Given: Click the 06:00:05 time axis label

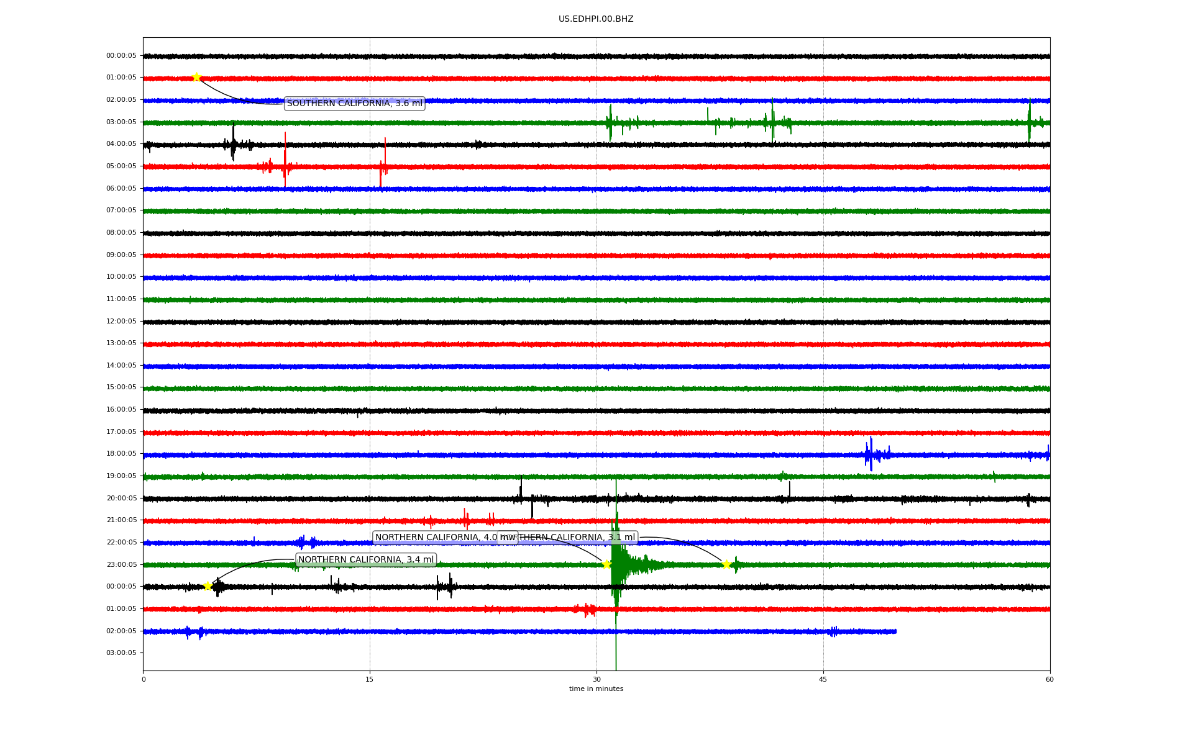Looking at the screenshot, I should point(121,189).
